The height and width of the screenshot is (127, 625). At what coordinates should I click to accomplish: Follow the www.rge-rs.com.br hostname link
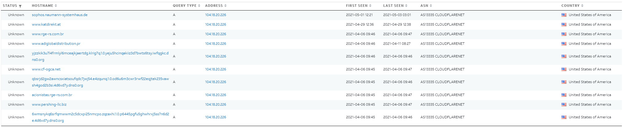[x=48, y=34]
